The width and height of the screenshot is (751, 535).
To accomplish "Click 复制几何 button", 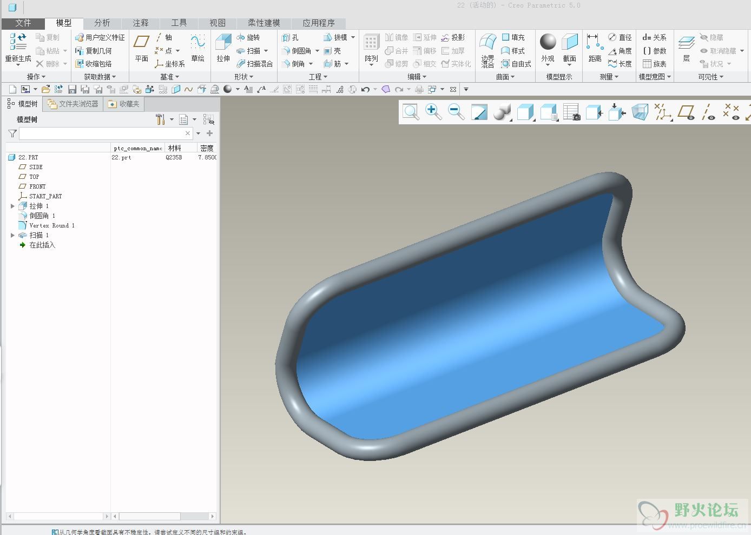I will click(94, 51).
